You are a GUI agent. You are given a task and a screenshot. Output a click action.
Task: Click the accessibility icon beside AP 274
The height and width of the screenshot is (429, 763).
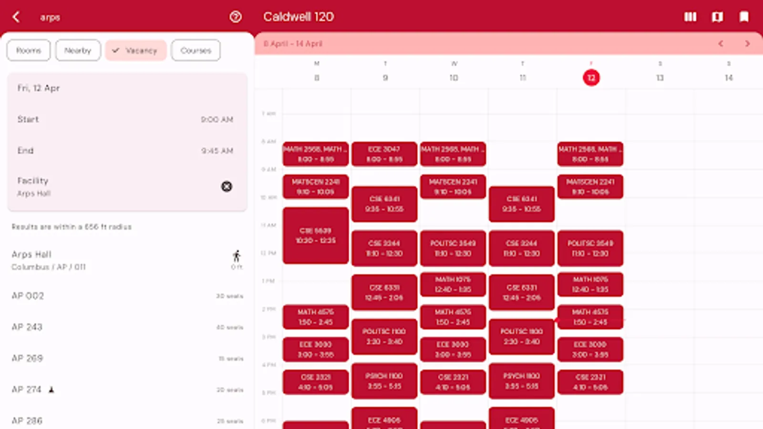click(52, 389)
